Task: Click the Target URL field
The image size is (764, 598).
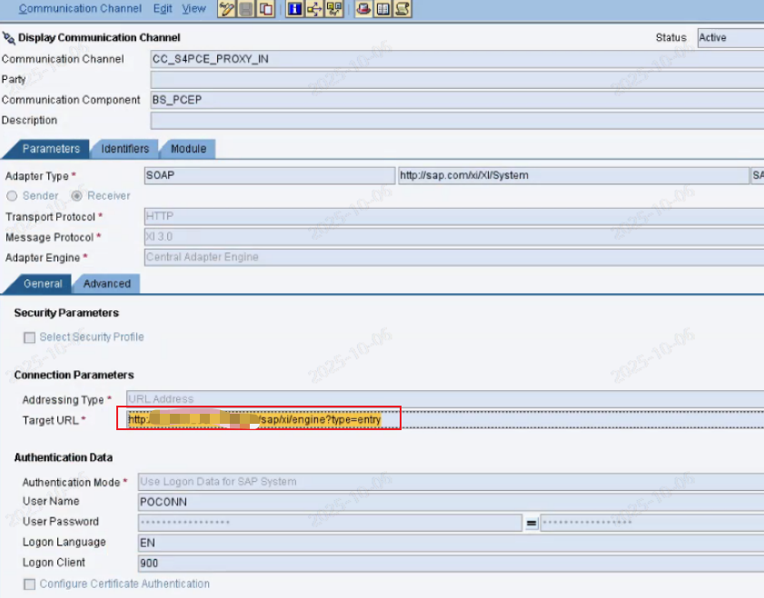Action: (445, 419)
